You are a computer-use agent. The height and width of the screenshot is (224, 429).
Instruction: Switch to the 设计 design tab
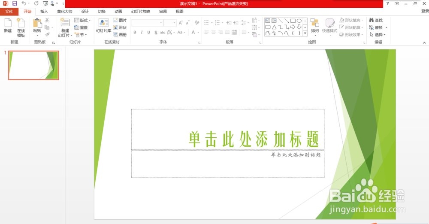click(x=85, y=12)
